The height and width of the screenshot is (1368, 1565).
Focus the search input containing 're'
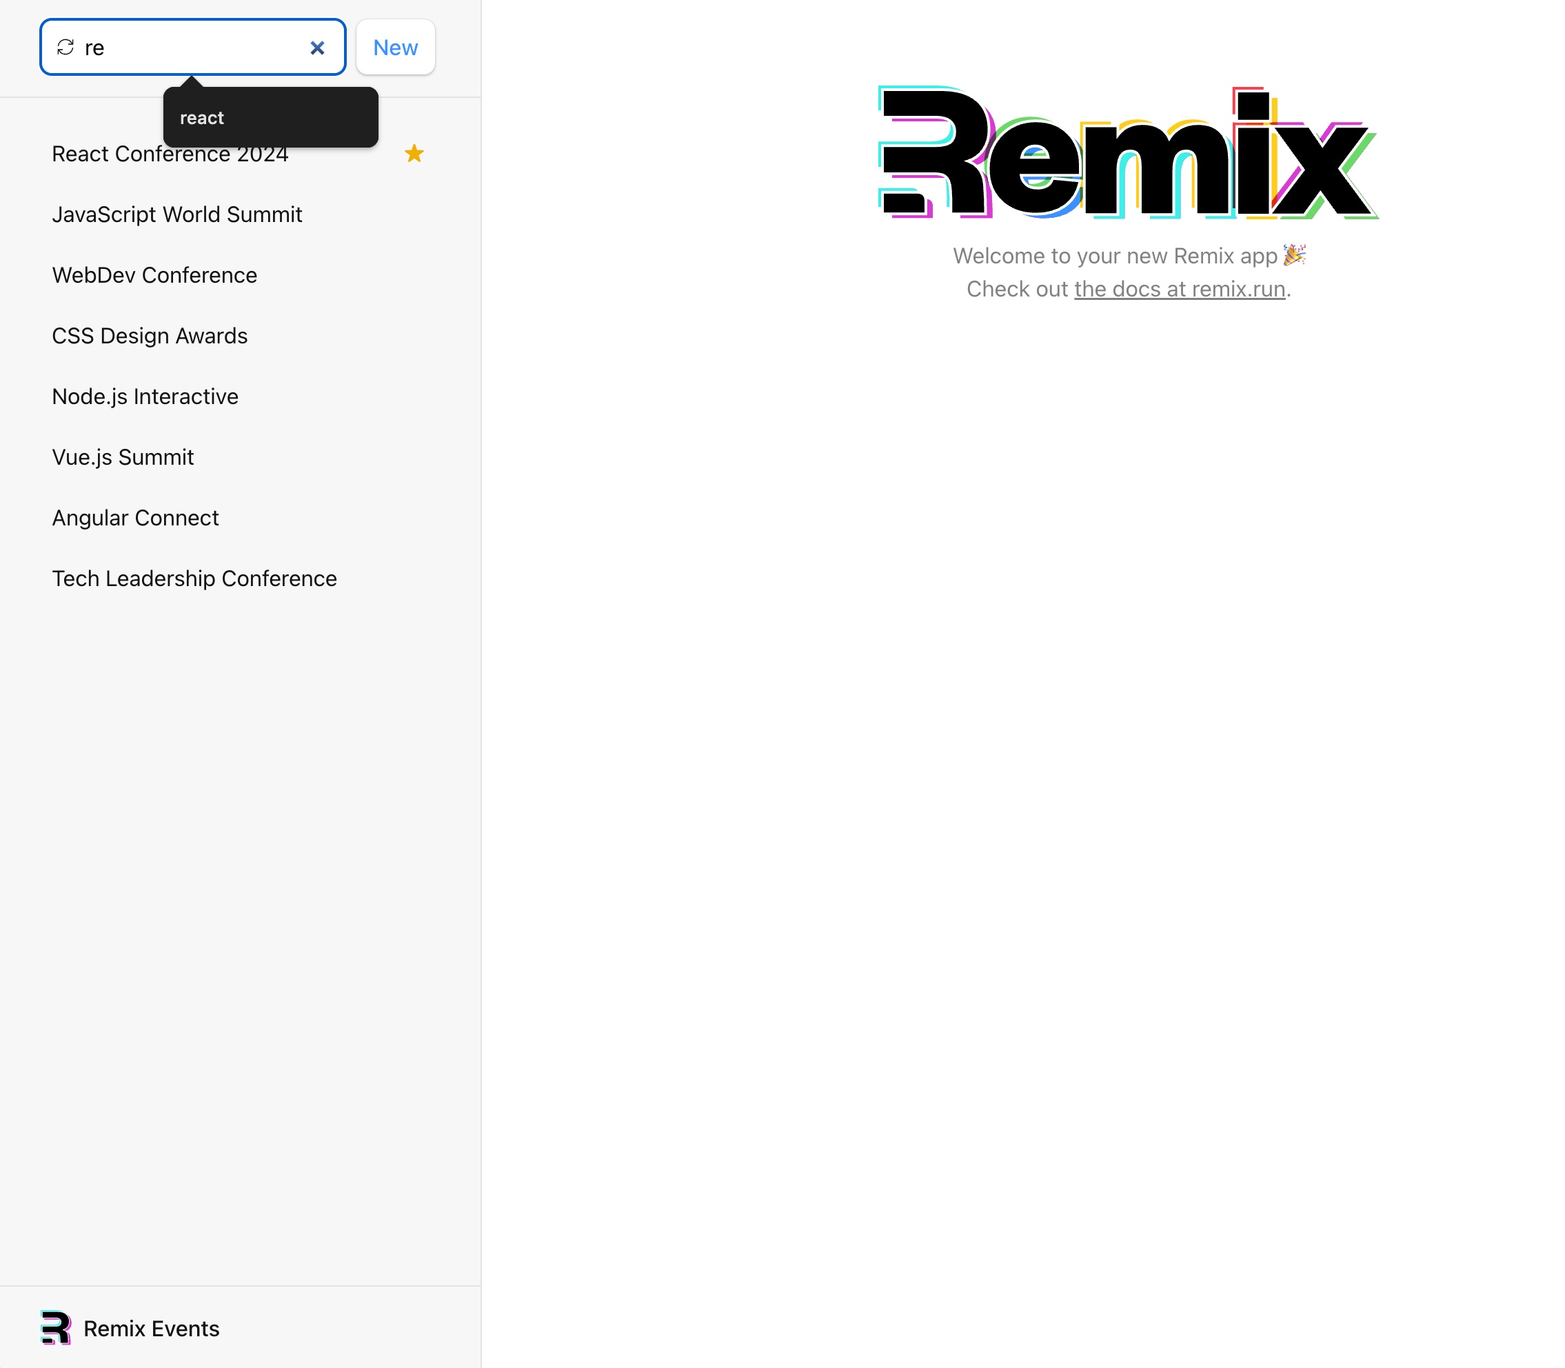click(192, 48)
